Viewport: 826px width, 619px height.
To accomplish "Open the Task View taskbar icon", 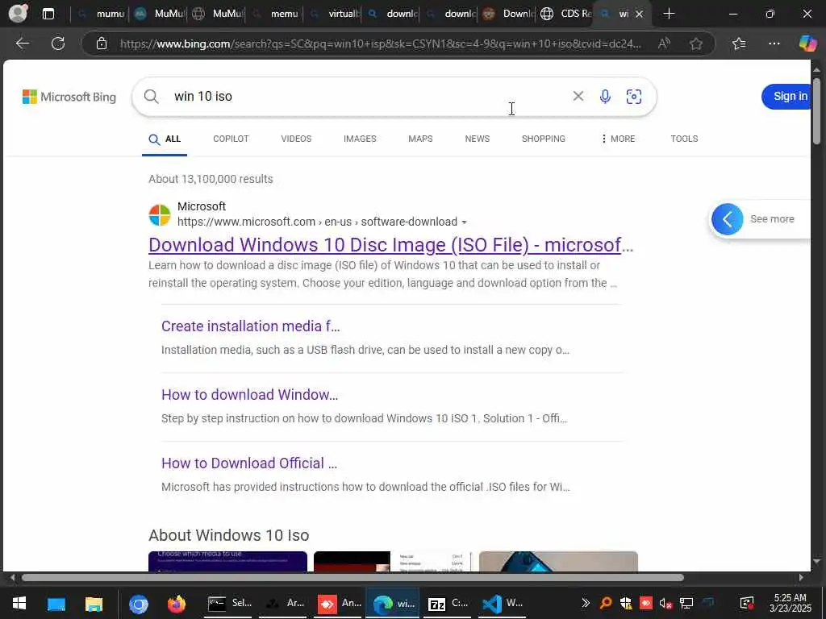I will 56,604.
